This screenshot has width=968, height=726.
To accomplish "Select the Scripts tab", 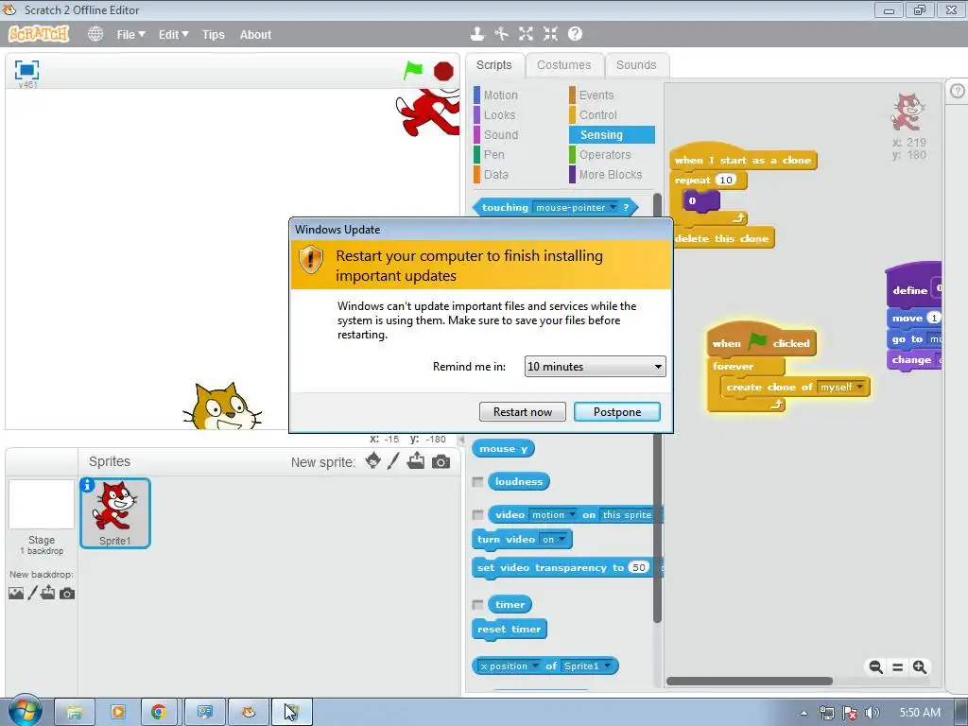I will [493, 65].
